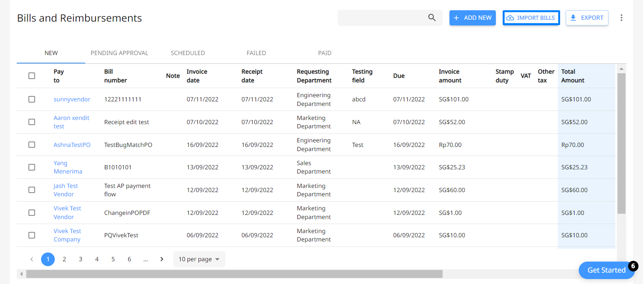Image resolution: width=643 pixels, height=284 pixels.
Task: Go to page 4
Action: click(x=97, y=259)
